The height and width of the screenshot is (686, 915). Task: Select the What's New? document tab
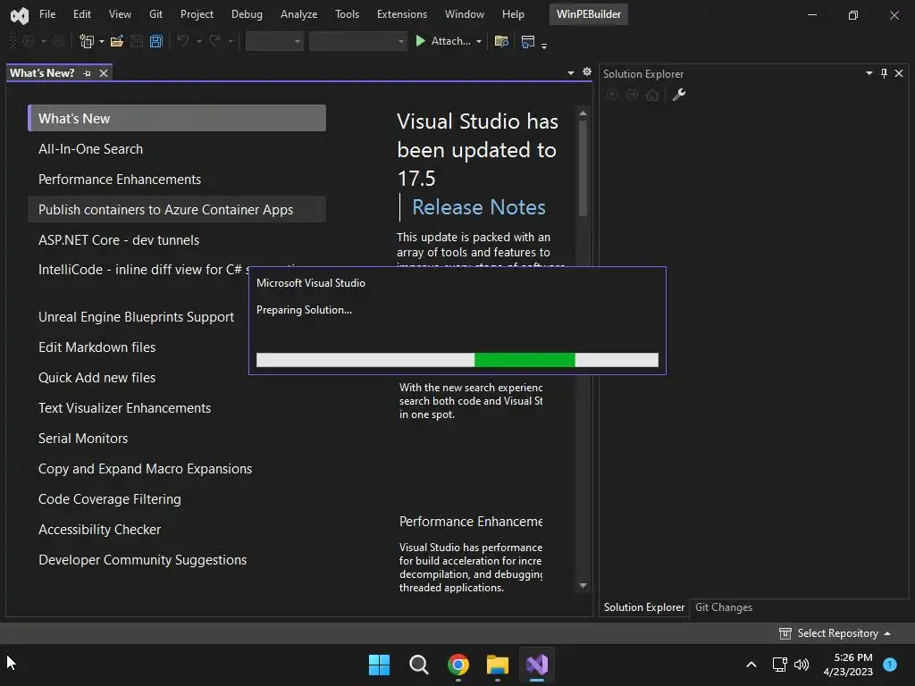[42, 73]
